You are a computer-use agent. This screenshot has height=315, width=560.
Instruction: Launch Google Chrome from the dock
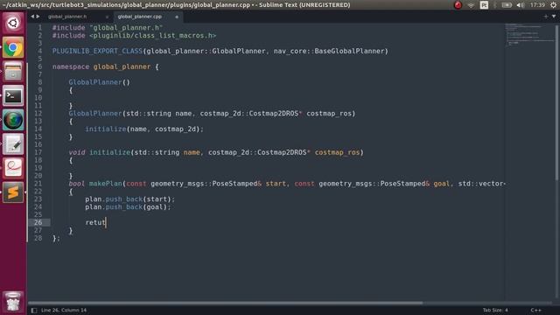click(x=13, y=47)
